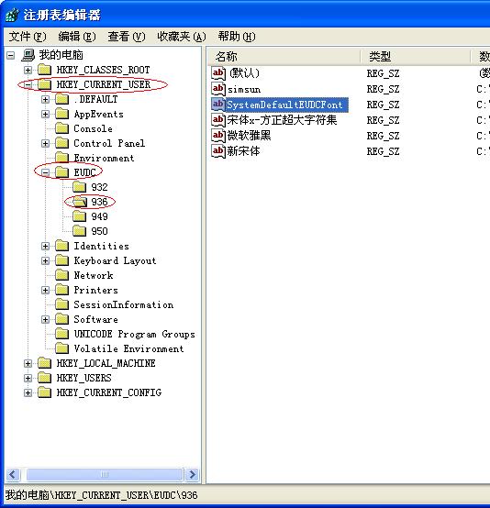The image size is (490, 508).
Task: Click the (默认) default value icon
Action: click(x=218, y=73)
